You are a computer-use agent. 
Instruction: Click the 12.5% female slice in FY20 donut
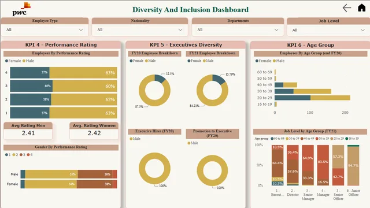(x=160, y=79)
